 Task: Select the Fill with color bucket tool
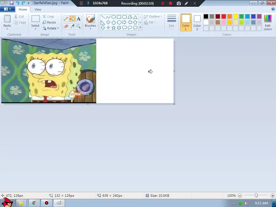[72, 19]
